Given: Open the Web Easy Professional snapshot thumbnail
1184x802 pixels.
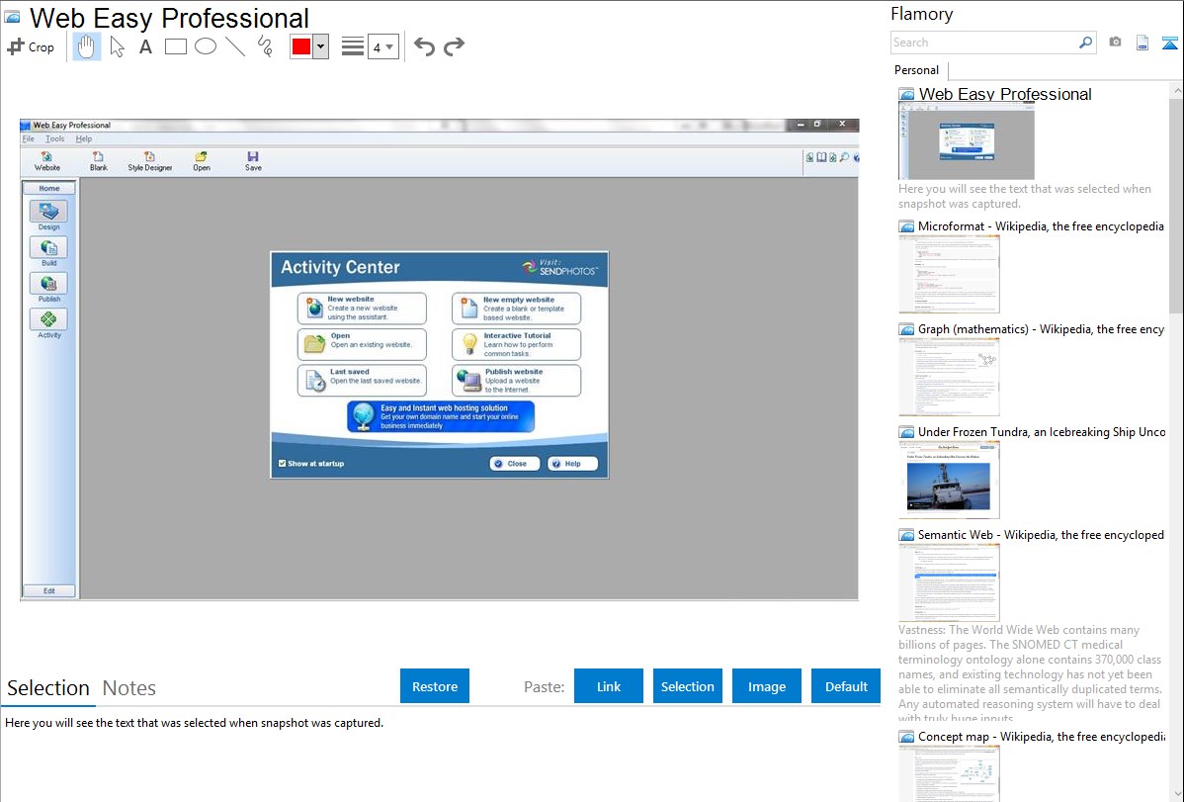Looking at the screenshot, I should click(x=967, y=141).
